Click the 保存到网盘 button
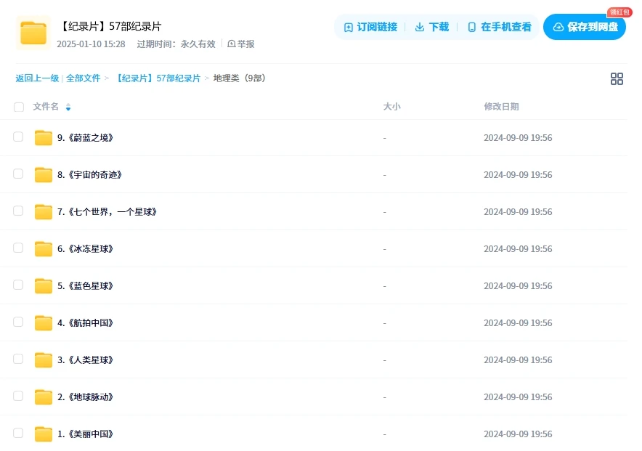 click(585, 27)
